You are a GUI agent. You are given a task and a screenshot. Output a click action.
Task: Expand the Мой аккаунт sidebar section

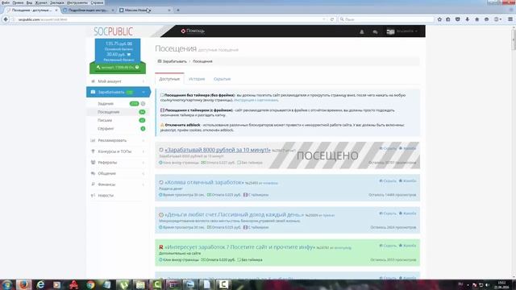pos(119,81)
